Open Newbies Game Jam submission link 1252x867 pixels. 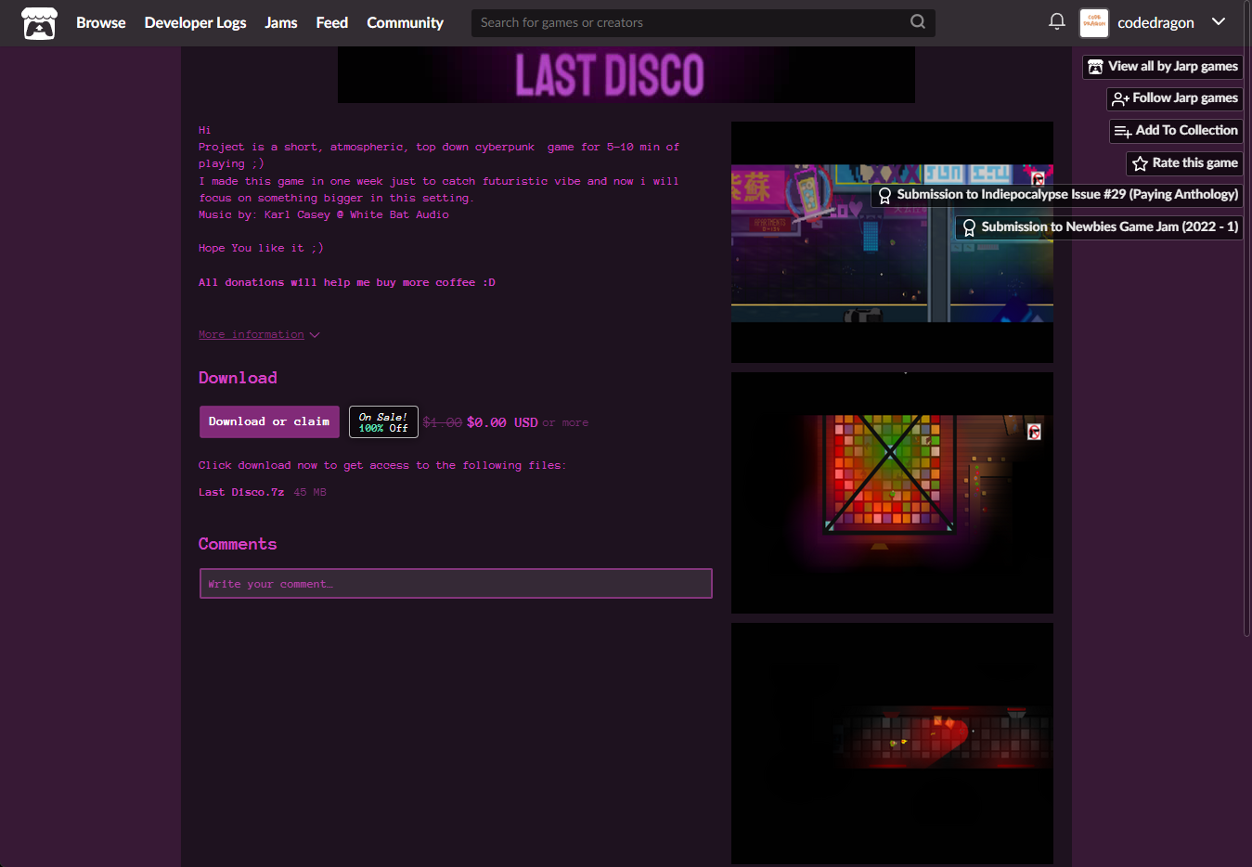point(1099,227)
